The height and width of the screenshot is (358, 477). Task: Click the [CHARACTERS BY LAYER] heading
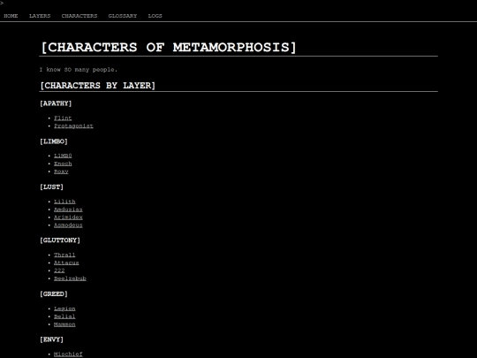pos(97,86)
